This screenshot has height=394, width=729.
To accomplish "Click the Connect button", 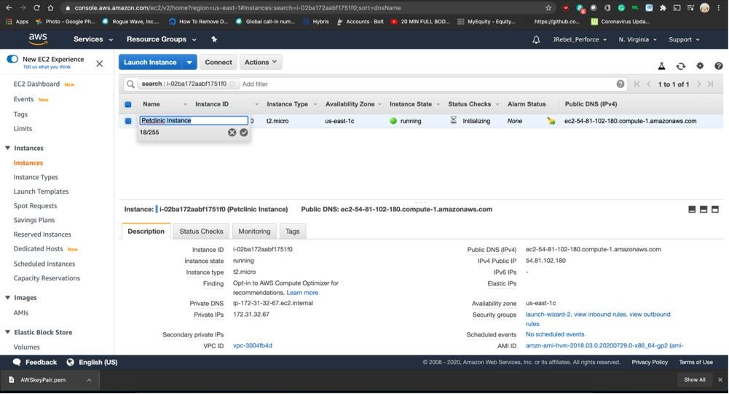I will pos(218,63).
